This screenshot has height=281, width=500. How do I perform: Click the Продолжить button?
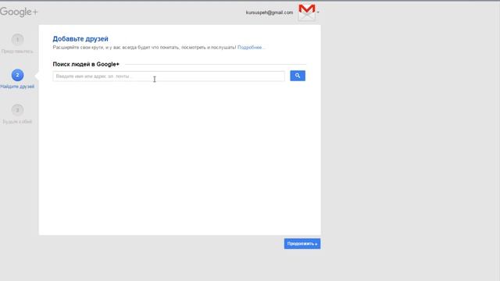point(302,244)
